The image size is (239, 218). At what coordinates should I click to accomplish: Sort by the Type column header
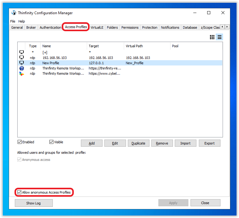click(x=33, y=46)
